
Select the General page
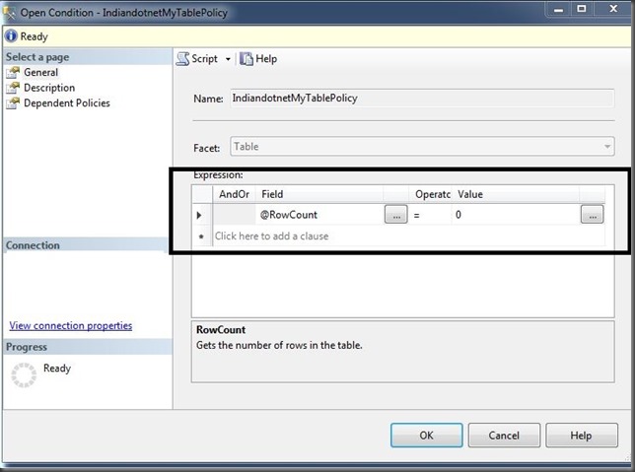40,73
